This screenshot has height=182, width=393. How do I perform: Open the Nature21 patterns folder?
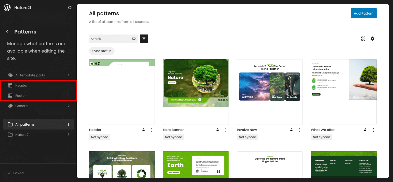23,135
